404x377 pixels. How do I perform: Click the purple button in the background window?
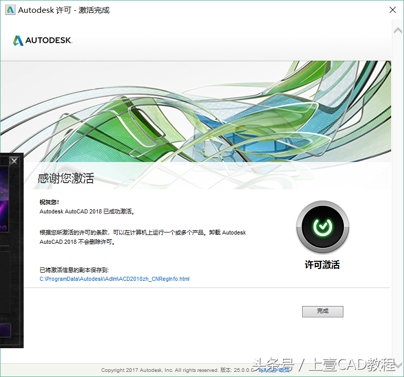5,330
